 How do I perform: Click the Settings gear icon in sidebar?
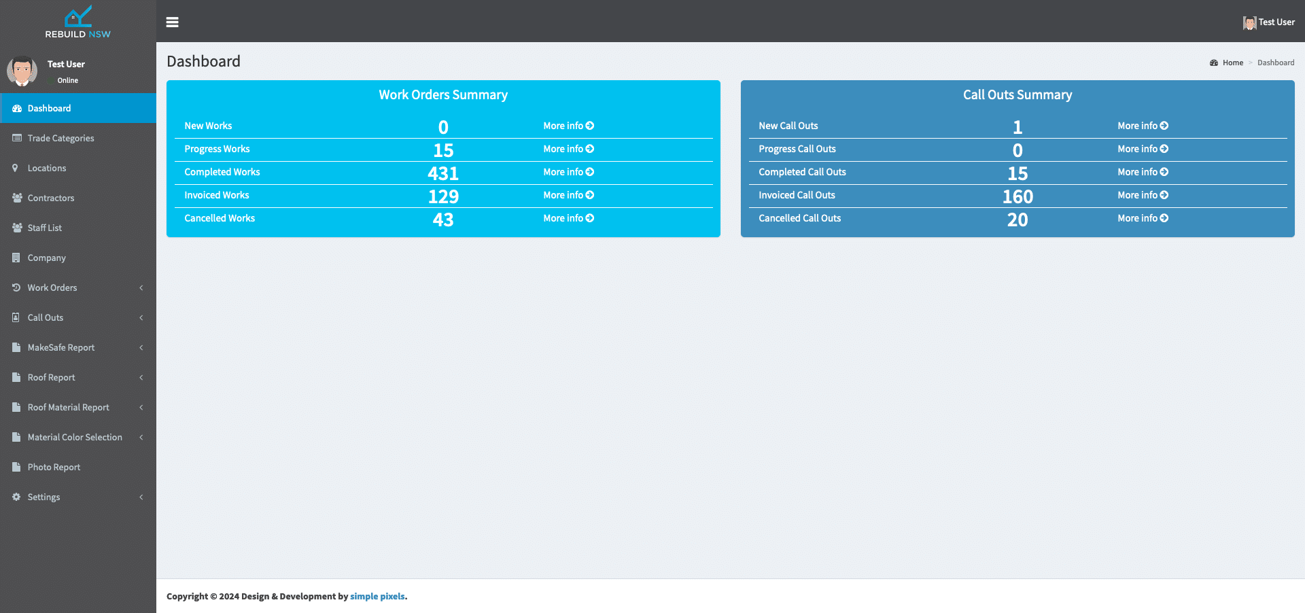[16, 497]
